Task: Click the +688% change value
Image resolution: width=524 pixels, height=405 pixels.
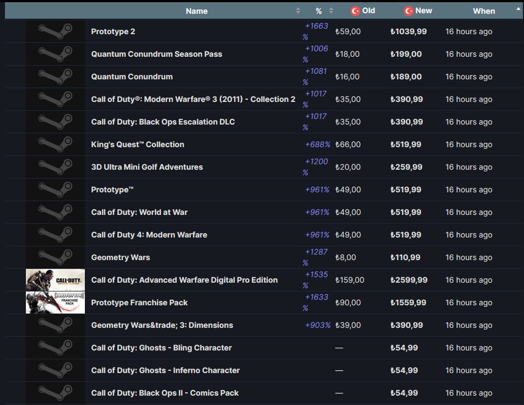Action: 317,144
